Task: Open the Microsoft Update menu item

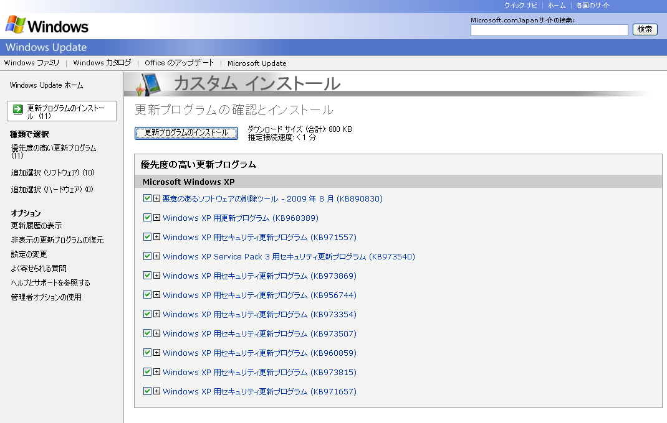Action: pyautogui.click(x=257, y=63)
